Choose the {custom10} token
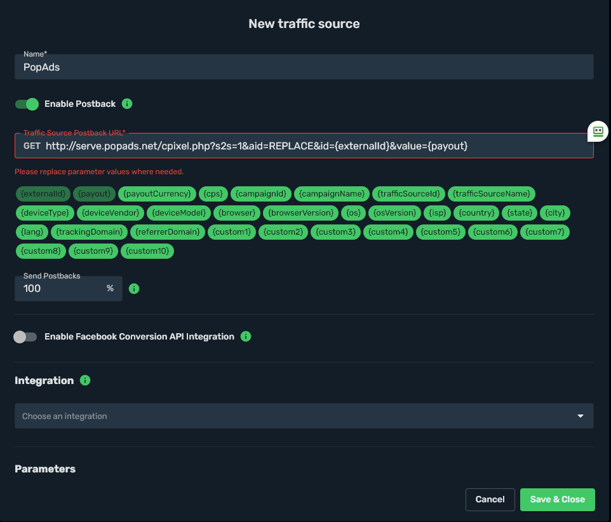 (147, 251)
